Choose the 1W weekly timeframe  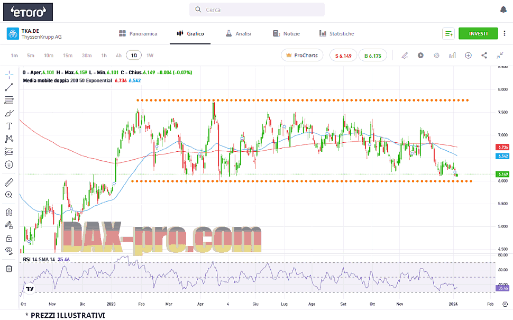click(x=150, y=56)
